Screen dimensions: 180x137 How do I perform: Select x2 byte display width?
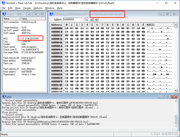91,19
